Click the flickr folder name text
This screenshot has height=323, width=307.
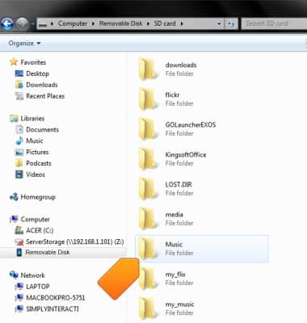tap(172, 94)
